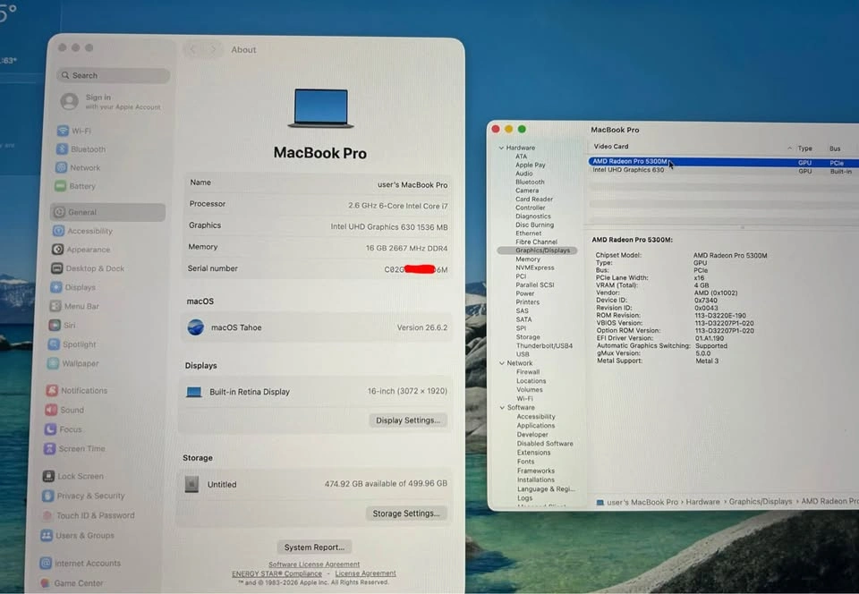Click the Storage Settings button
The height and width of the screenshot is (594, 859).
[406, 513]
